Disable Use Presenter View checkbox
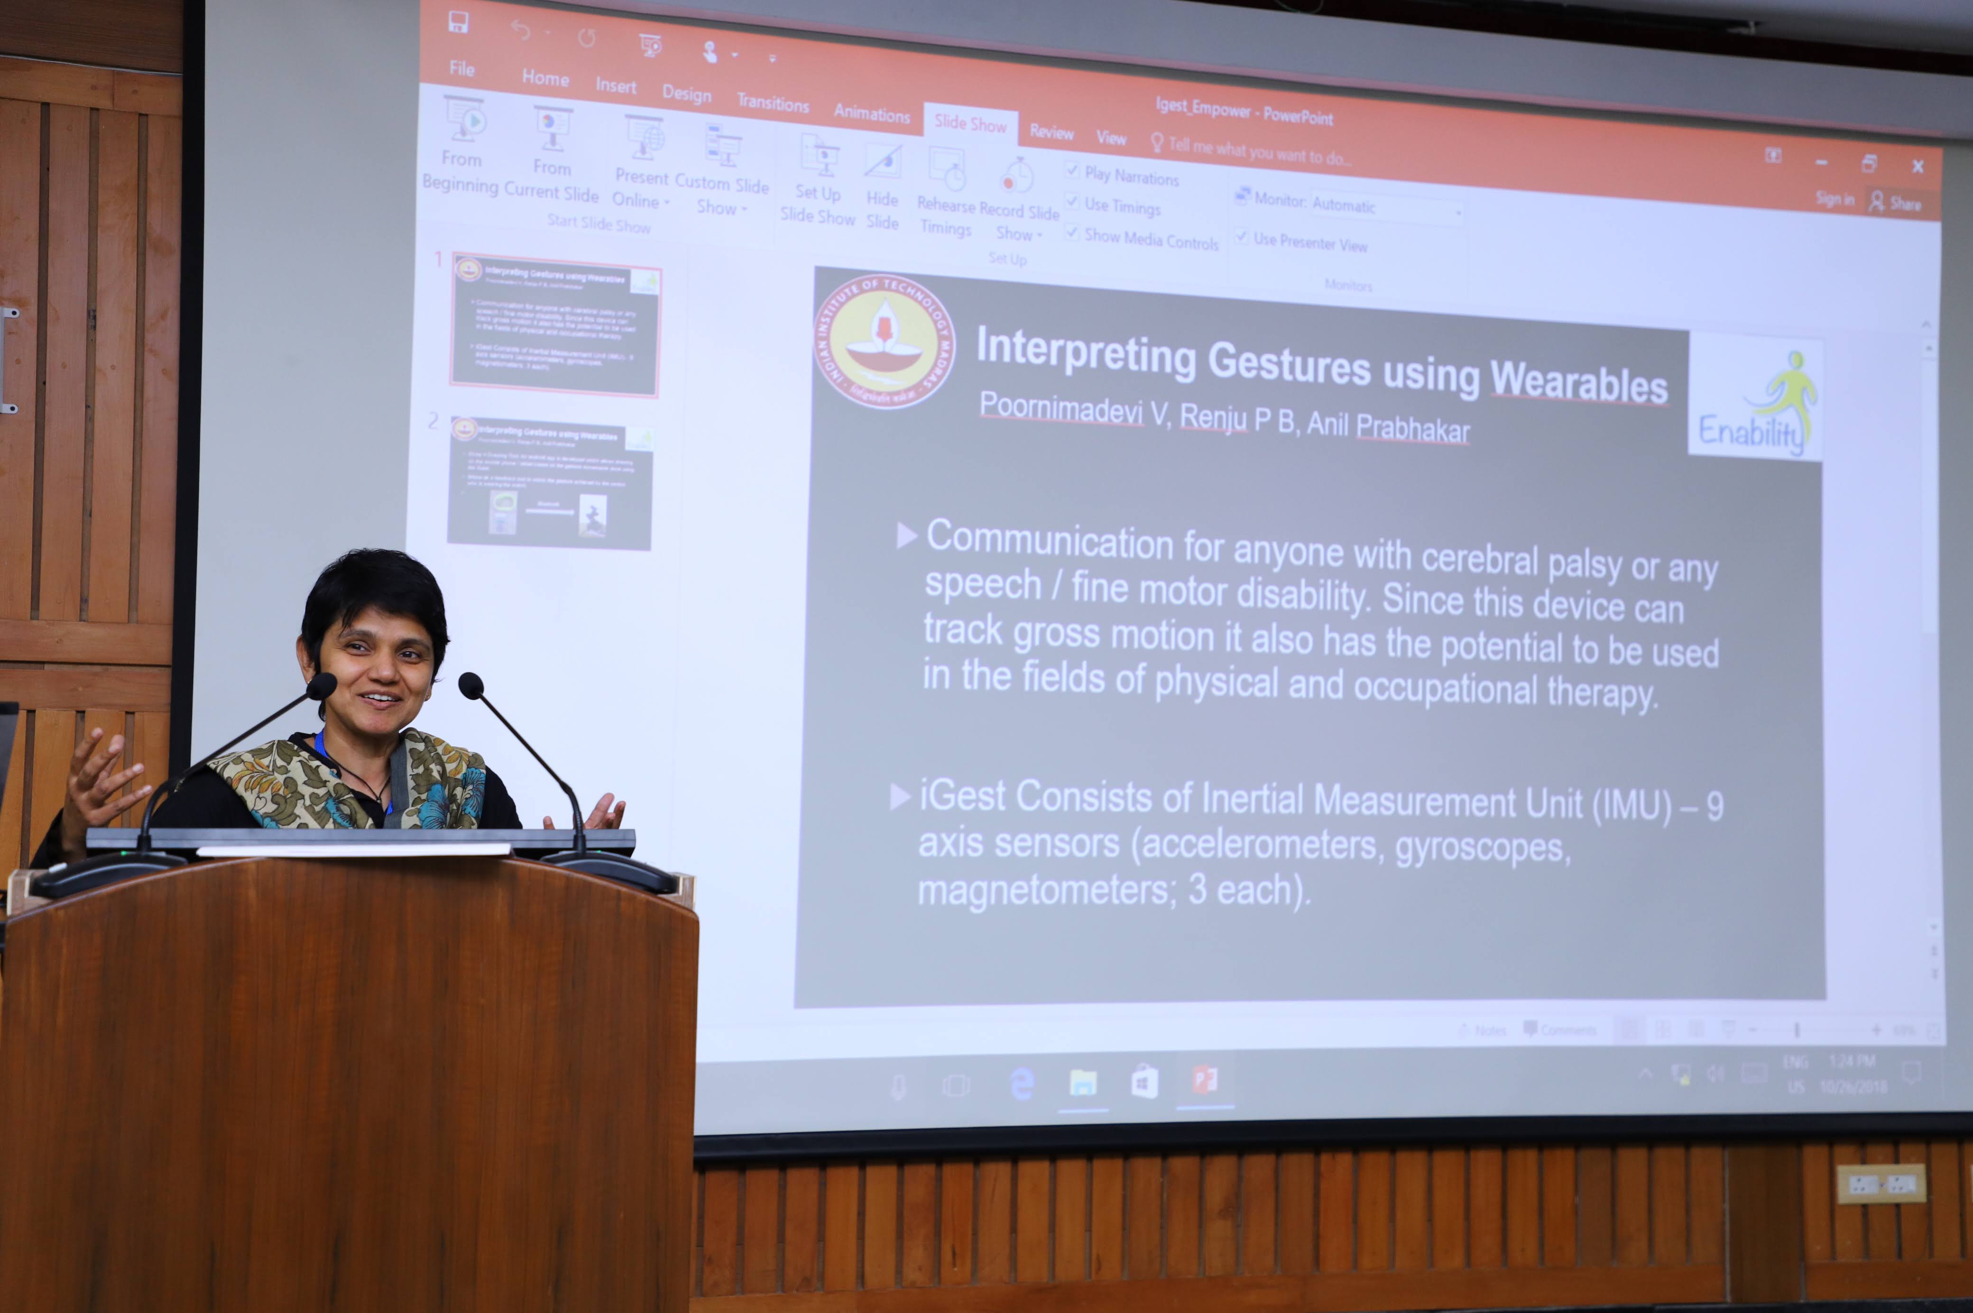 click(x=1241, y=236)
